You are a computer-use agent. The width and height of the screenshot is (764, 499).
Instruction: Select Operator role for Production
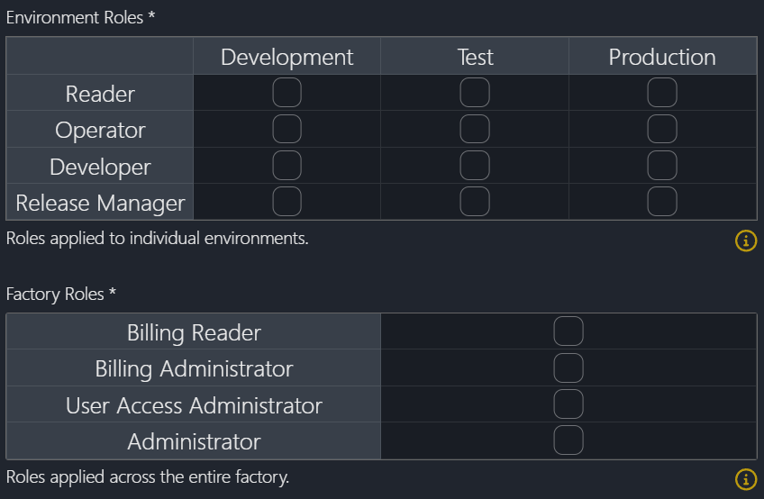662,130
